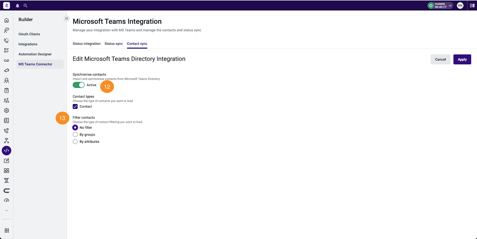The image size is (477, 239).
Task: Select the By attributes radio option
Action: [x=75, y=142]
